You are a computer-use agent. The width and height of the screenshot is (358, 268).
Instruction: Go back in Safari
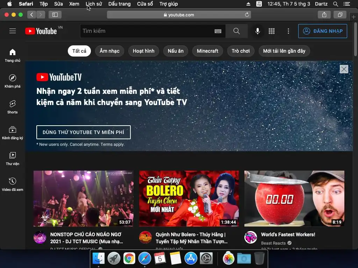click(x=31, y=15)
